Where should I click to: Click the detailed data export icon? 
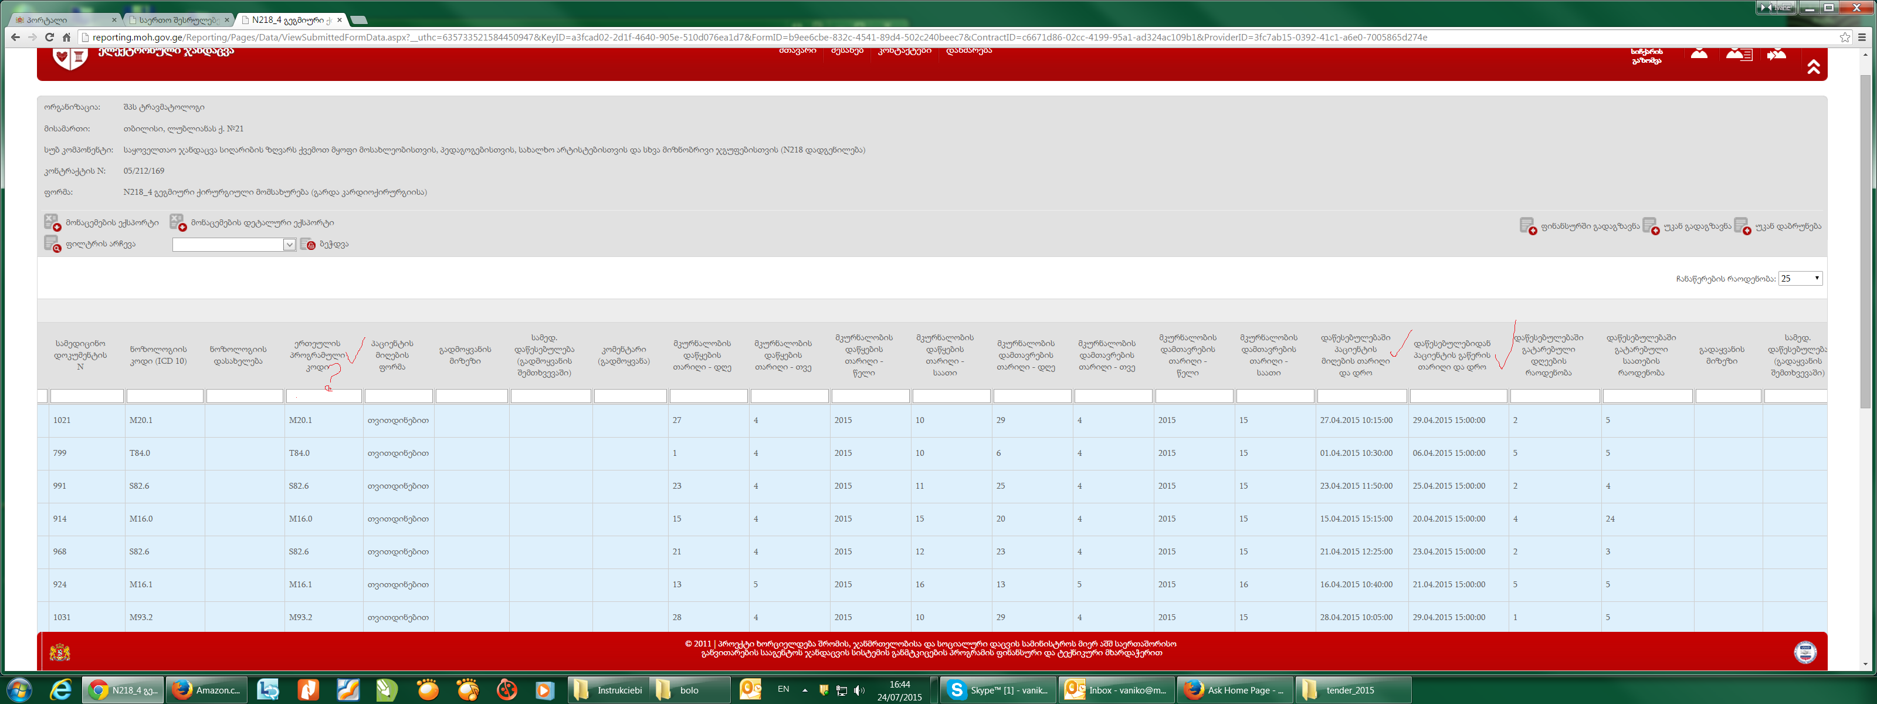coord(177,222)
